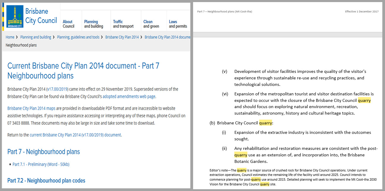Click the Part 7 - Neighbourhood plans subheading
The width and height of the screenshot is (385, 191).
[x=44, y=152]
